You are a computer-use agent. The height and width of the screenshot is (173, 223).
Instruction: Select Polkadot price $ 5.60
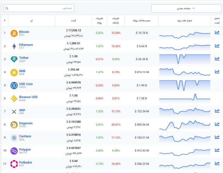(73, 161)
